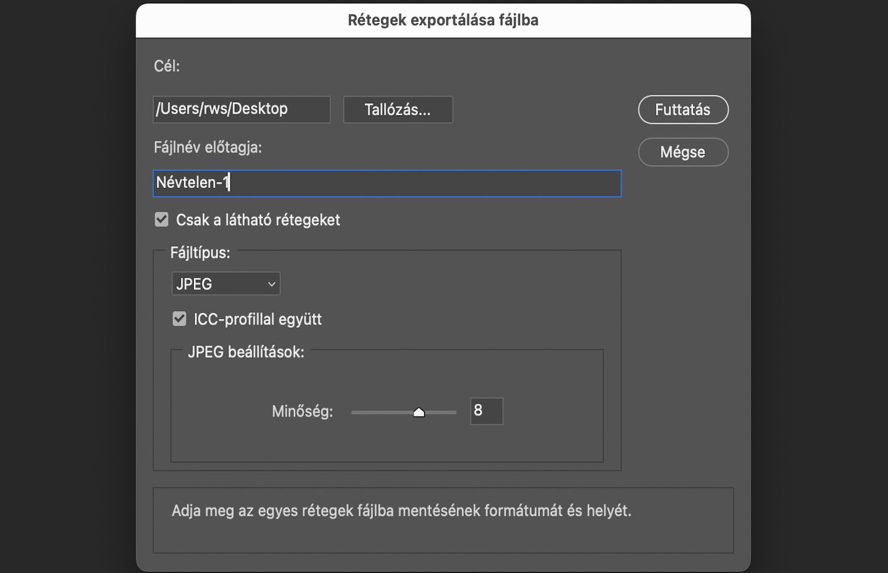Select the quality value field showing 8
888x573 pixels.
(486, 411)
